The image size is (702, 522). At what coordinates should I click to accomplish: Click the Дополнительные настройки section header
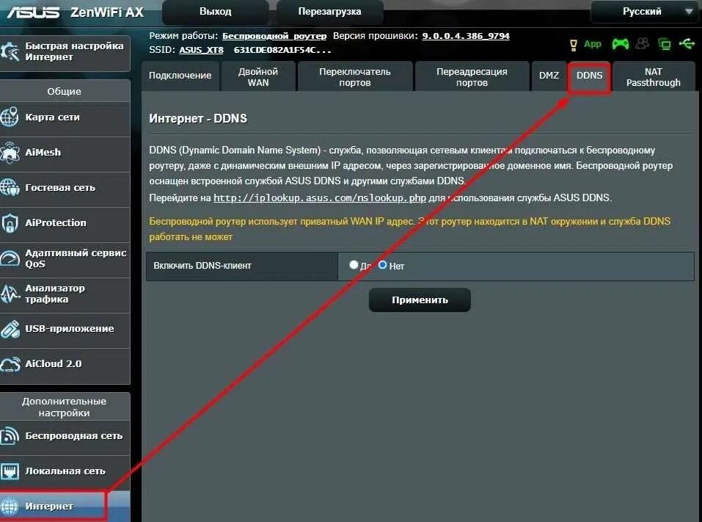pyautogui.click(x=64, y=407)
